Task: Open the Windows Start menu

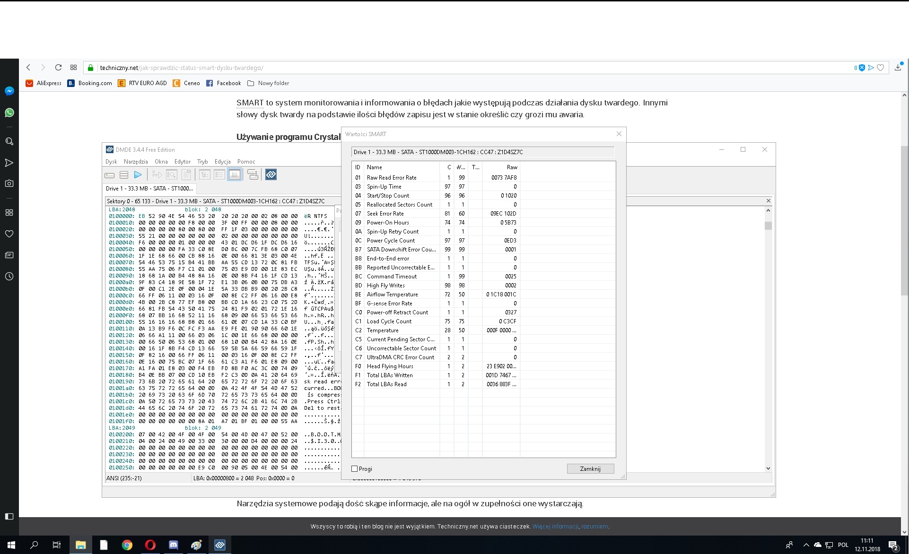Action: tap(11, 545)
